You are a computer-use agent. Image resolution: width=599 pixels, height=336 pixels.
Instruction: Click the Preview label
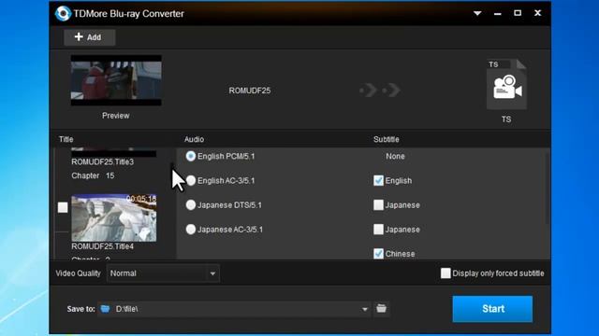point(116,116)
